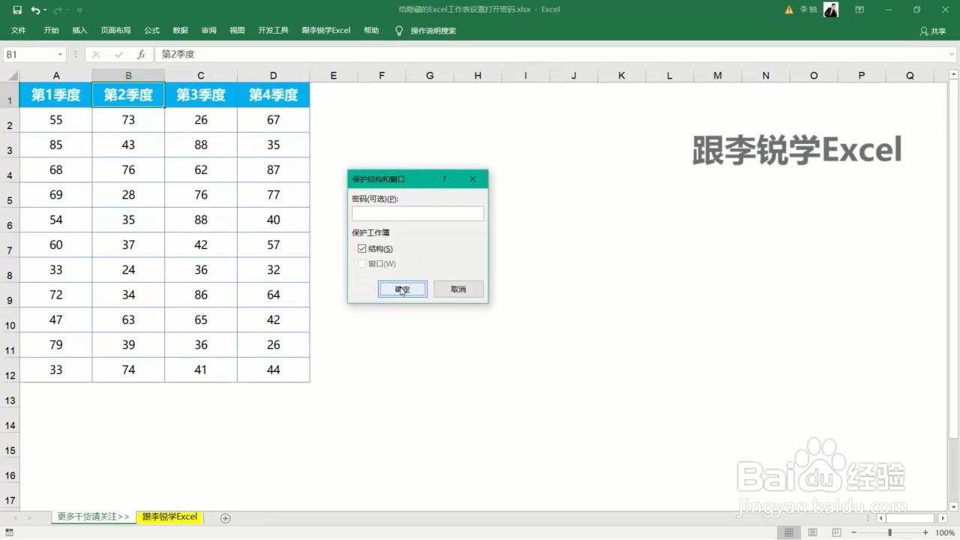Click the 确定 button in the dialog

pyautogui.click(x=403, y=289)
